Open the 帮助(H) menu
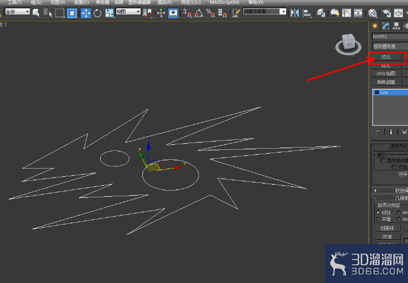The width and height of the screenshot is (408, 283). tap(256, 2)
